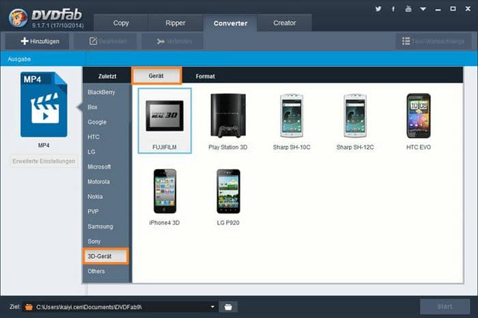Select Box in device list
The image size is (478, 318).
(93, 107)
